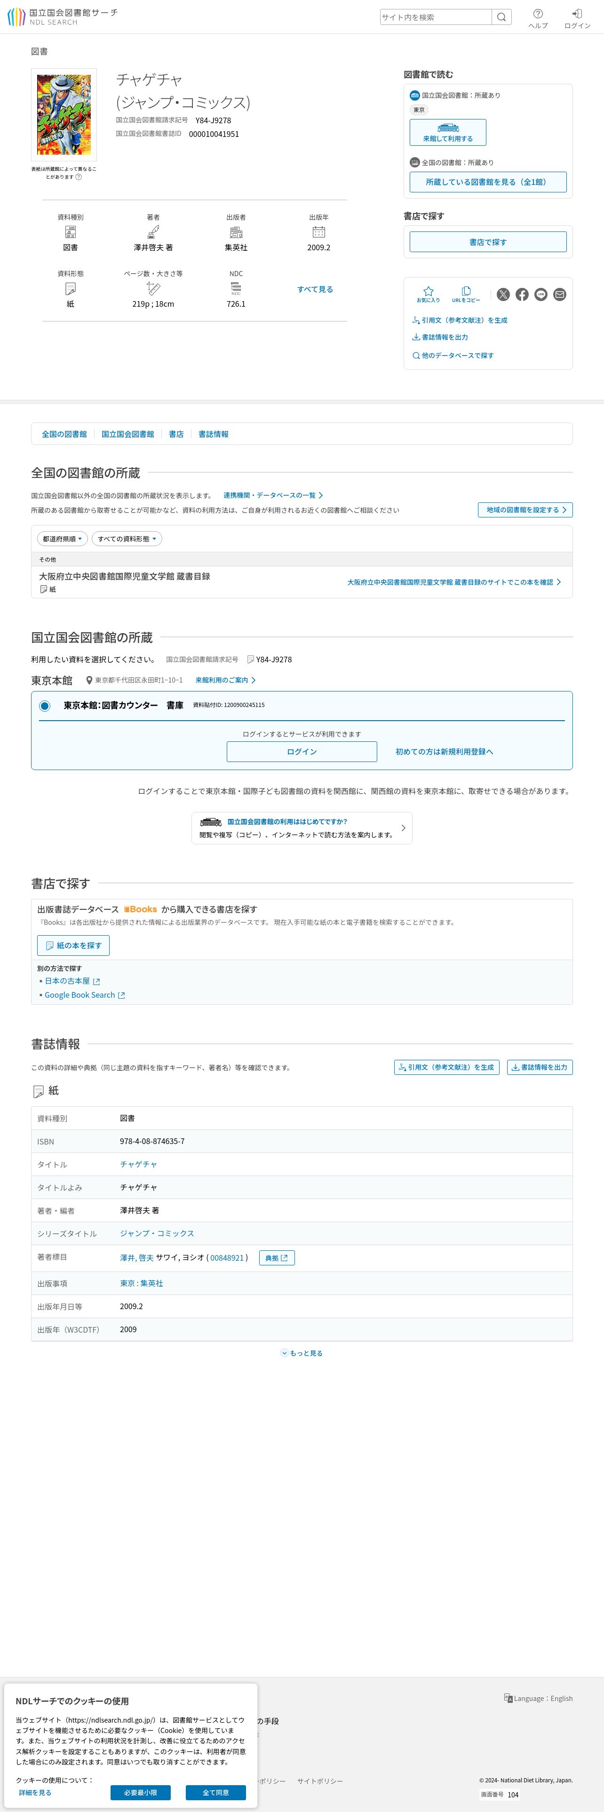Click すべて見る link

315,289
